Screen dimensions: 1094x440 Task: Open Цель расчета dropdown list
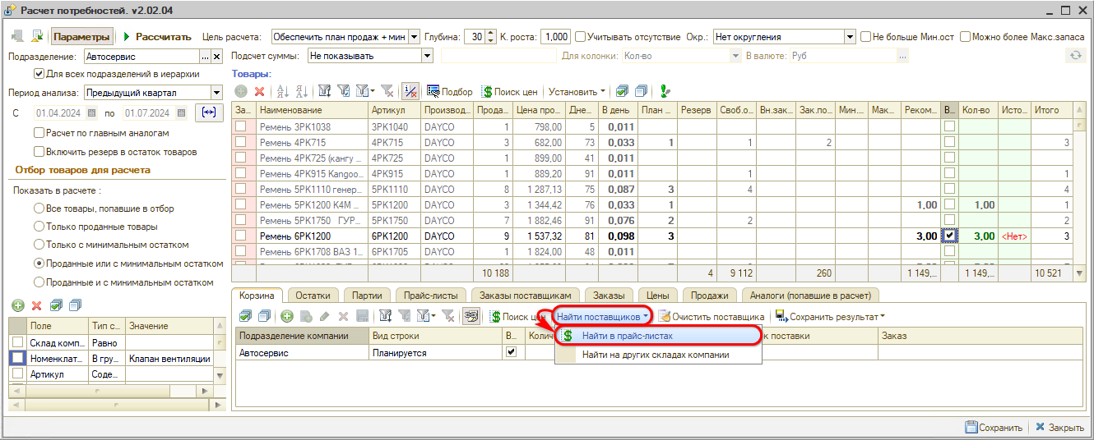click(414, 37)
